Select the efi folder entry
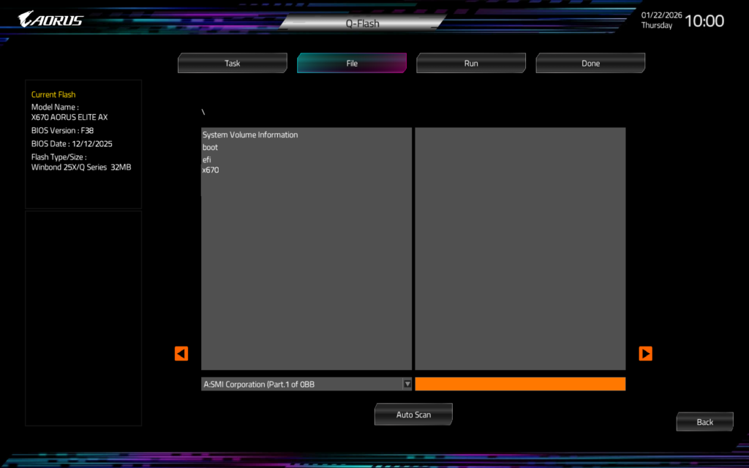Screen dimensions: 749x468 click(x=207, y=159)
